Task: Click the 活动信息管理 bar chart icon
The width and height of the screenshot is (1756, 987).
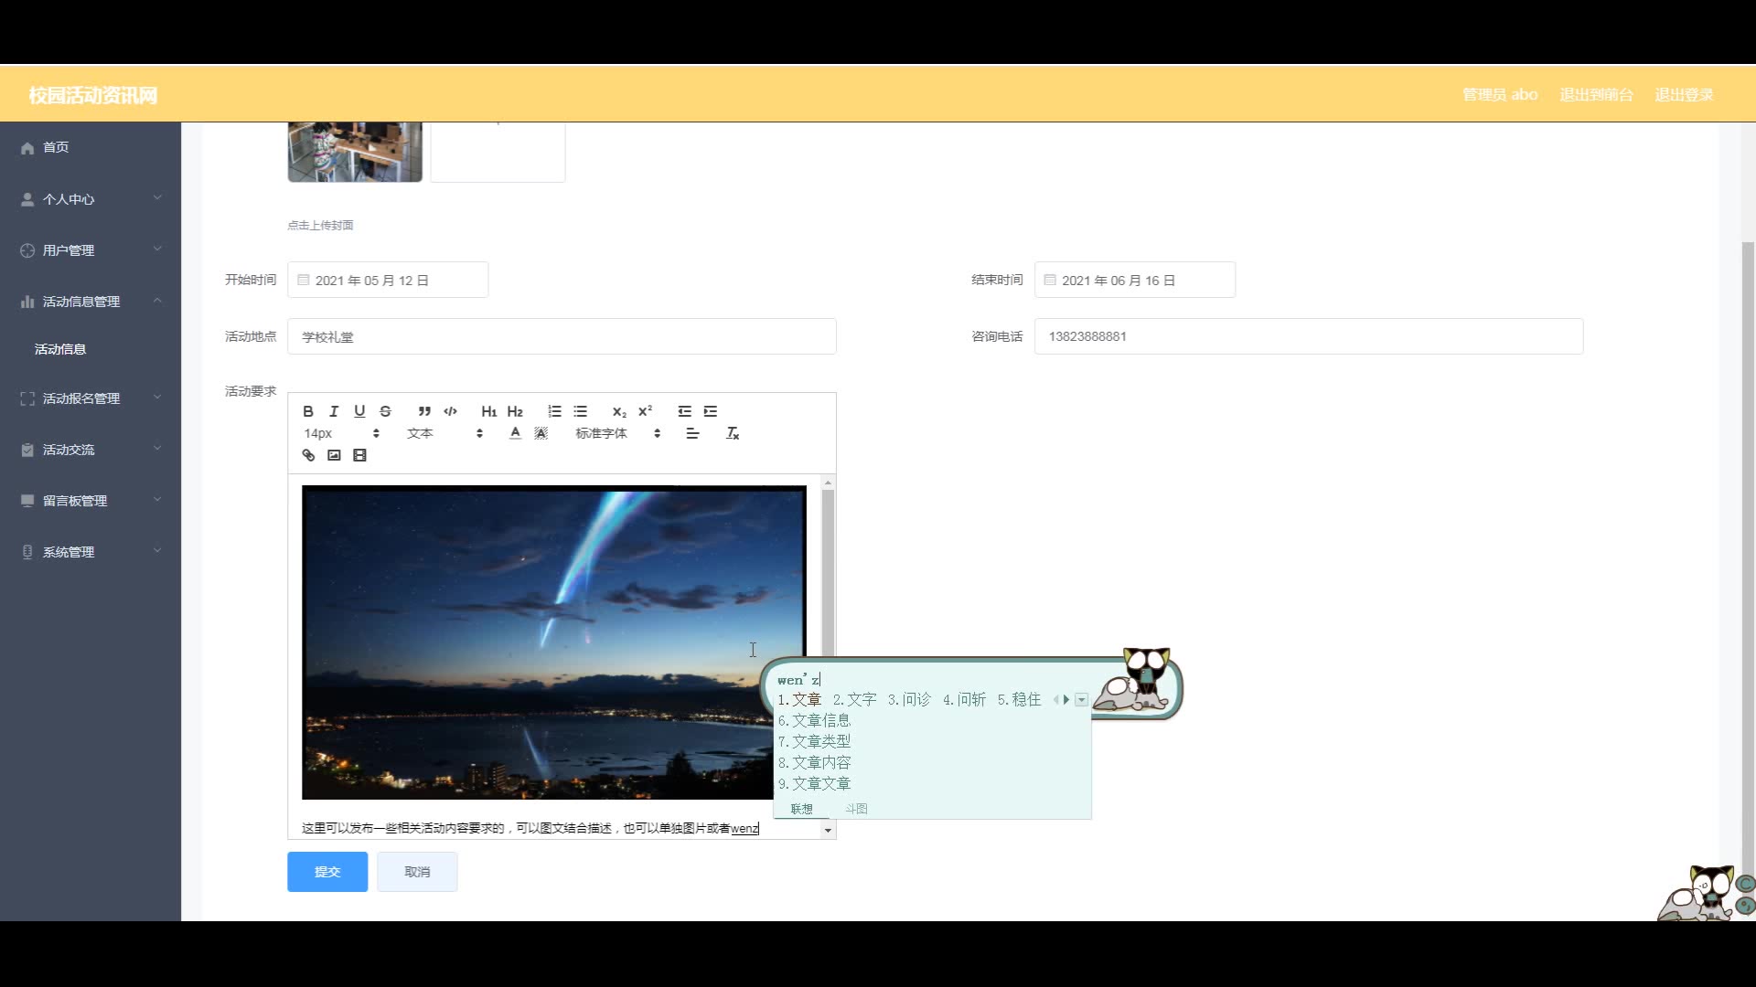Action: [27, 302]
